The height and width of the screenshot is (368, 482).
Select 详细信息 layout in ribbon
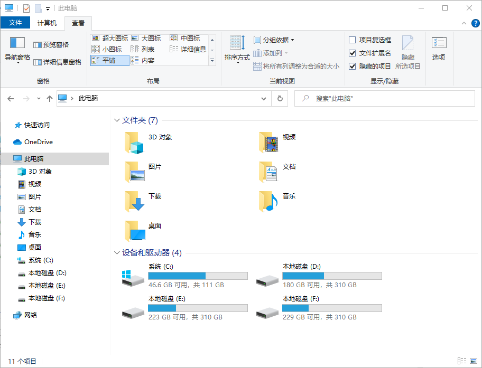[x=188, y=49]
